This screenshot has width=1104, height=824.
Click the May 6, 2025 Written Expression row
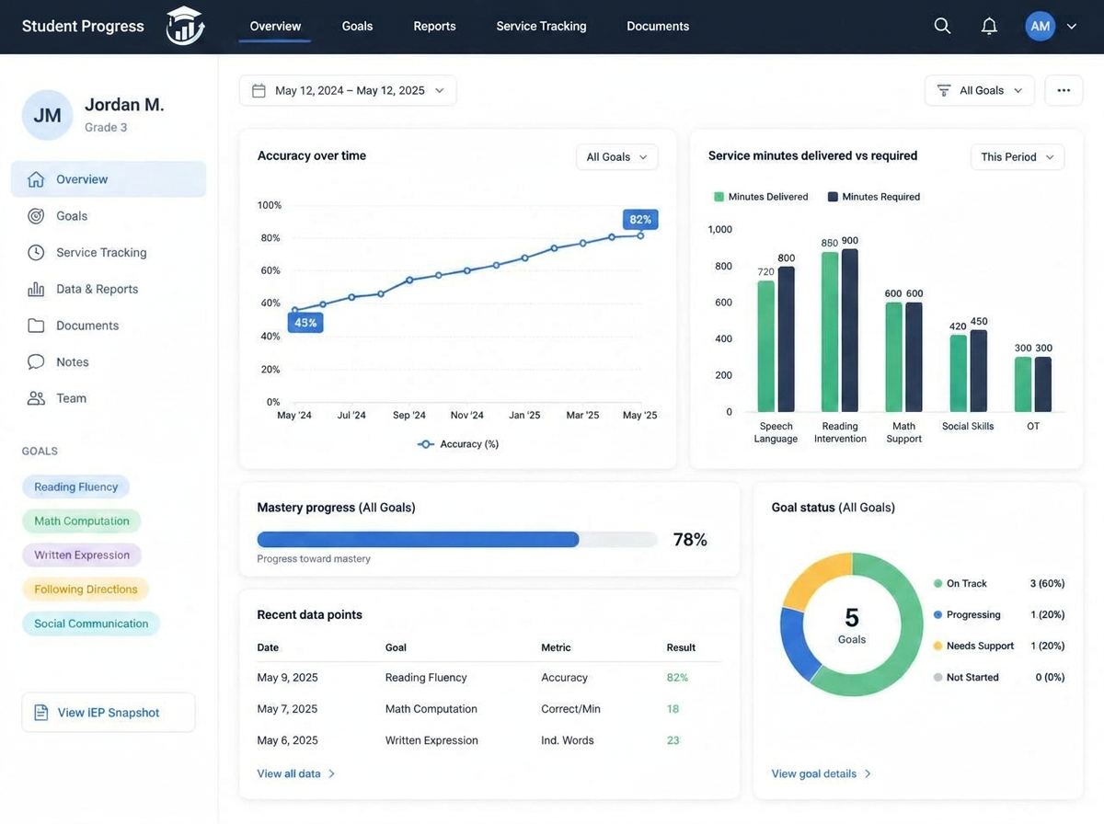[x=489, y=740]
